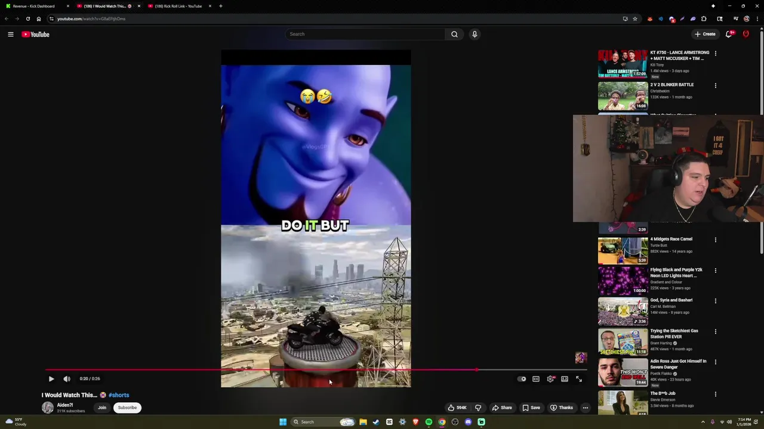Open the YouTube hamburger guide menu
Viewport: 764px width, 429px height.
pos(11,35)
